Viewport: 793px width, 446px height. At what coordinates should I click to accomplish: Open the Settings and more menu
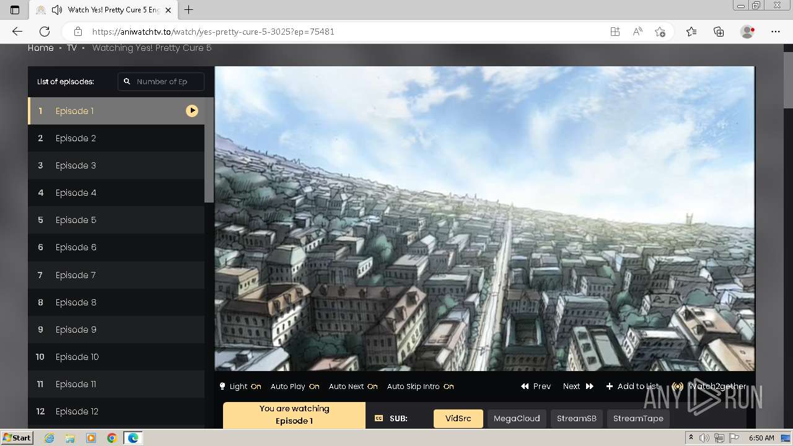click(x=776, y=32)
